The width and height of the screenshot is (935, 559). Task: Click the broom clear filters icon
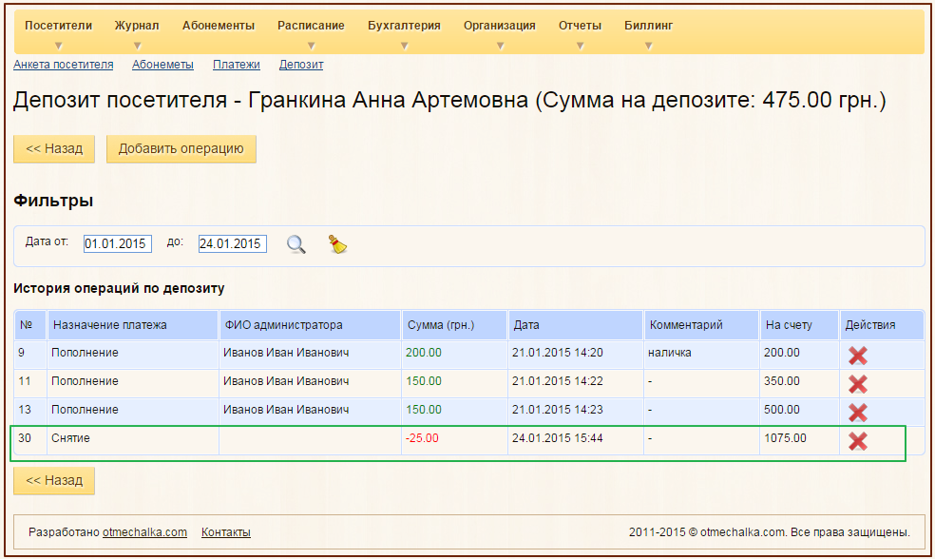337,243
